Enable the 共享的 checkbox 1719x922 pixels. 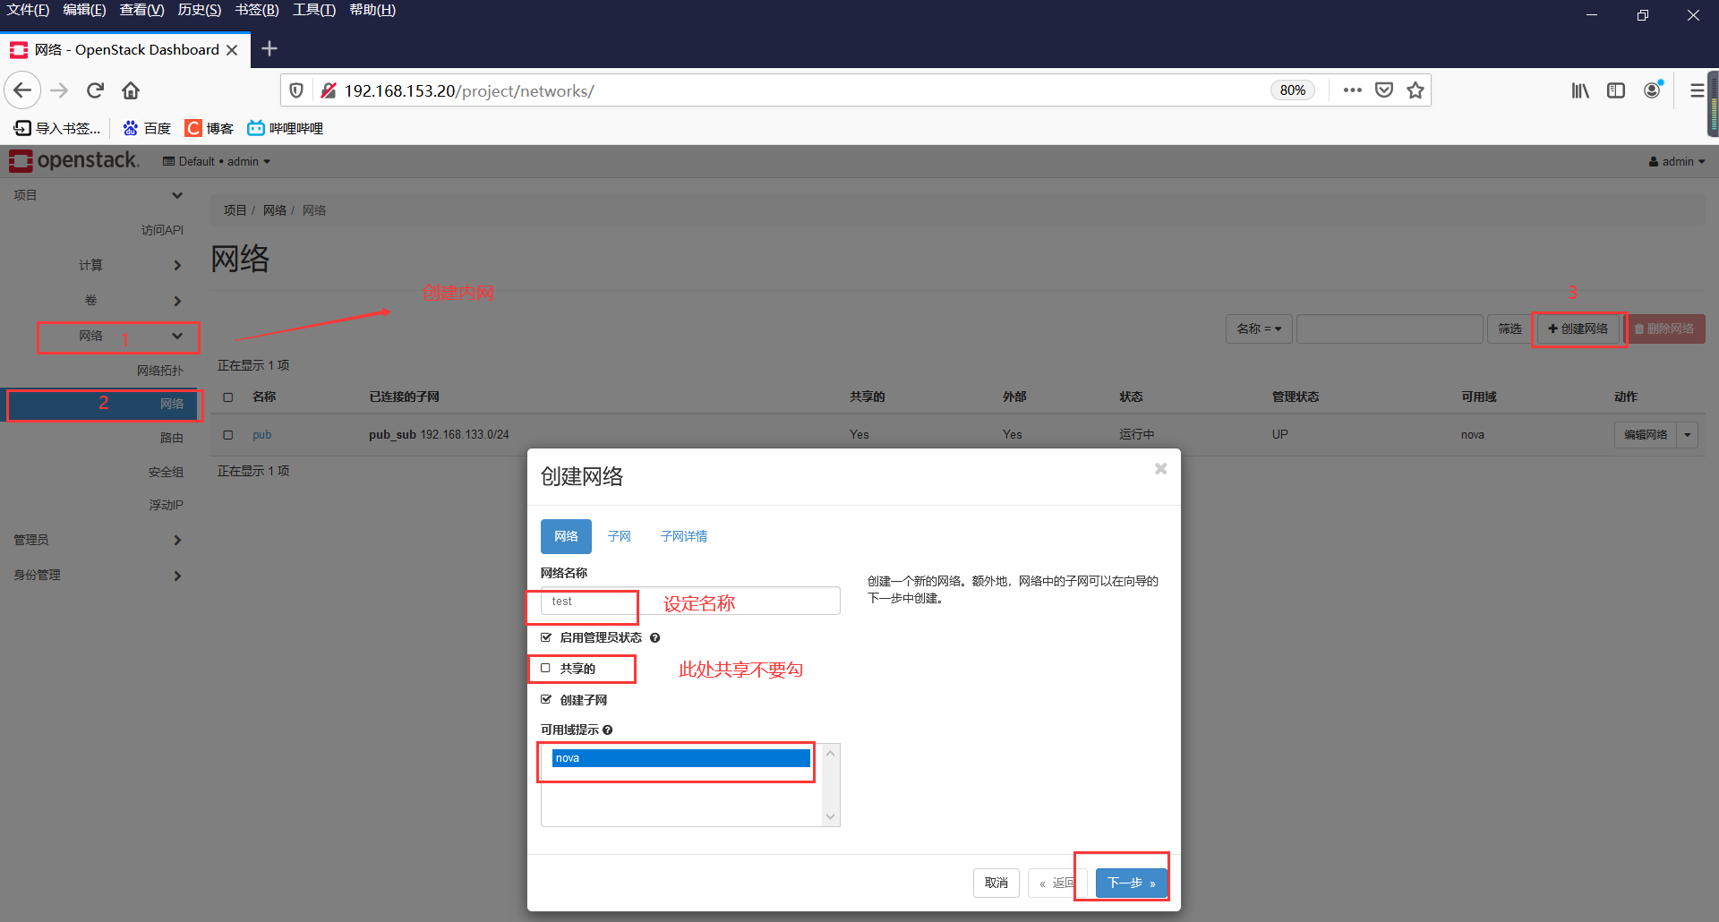(546, 668)
